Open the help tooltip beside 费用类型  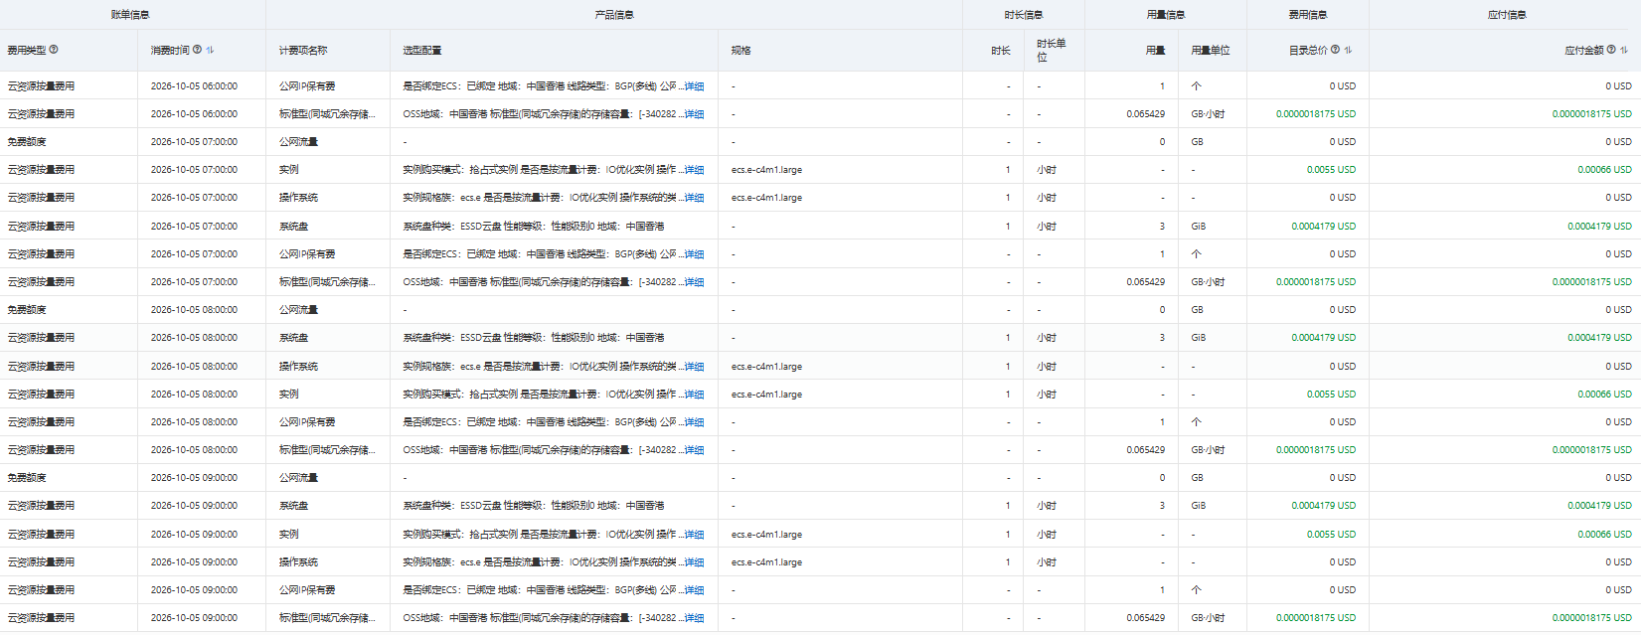point(54,50)
